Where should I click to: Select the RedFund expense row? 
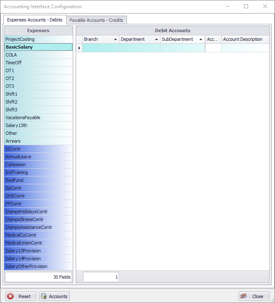tap(38, 180)
